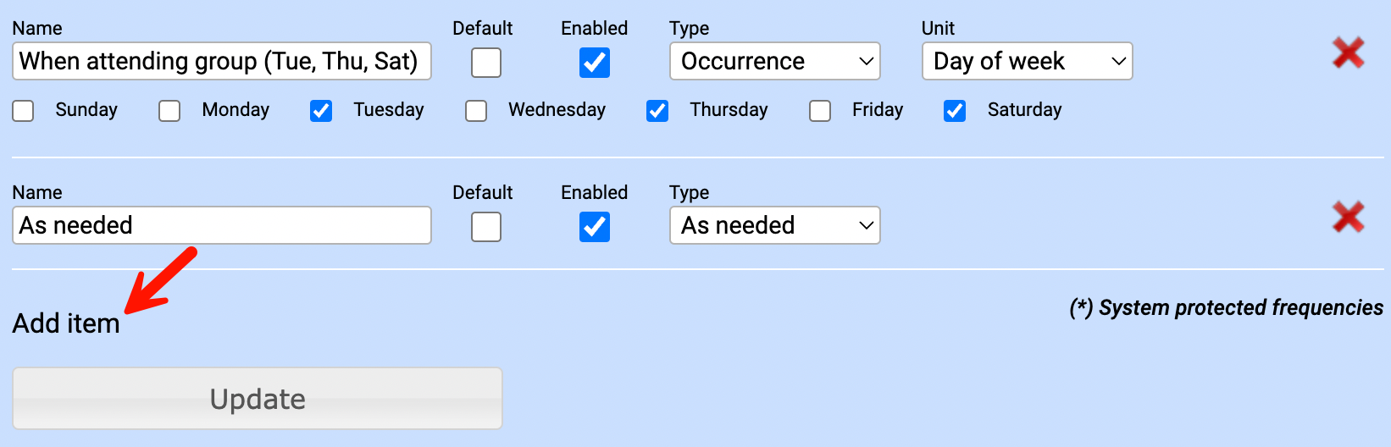Focus the 'As needed' Name field
The height and width of the screenshot is (447, 1391).
221,226
